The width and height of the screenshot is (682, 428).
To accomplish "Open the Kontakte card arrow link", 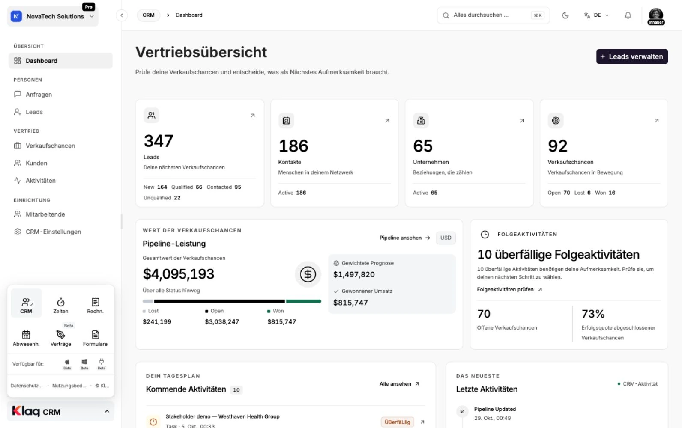I will point(387,121).
